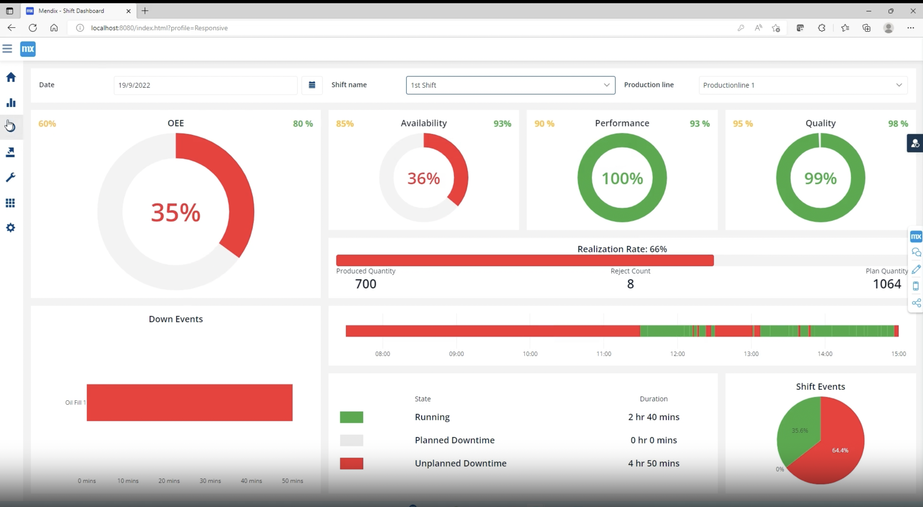Click the Plan Quantity value 1064
The height and width of the screenshot is (507, 923).
coord(887,284)
